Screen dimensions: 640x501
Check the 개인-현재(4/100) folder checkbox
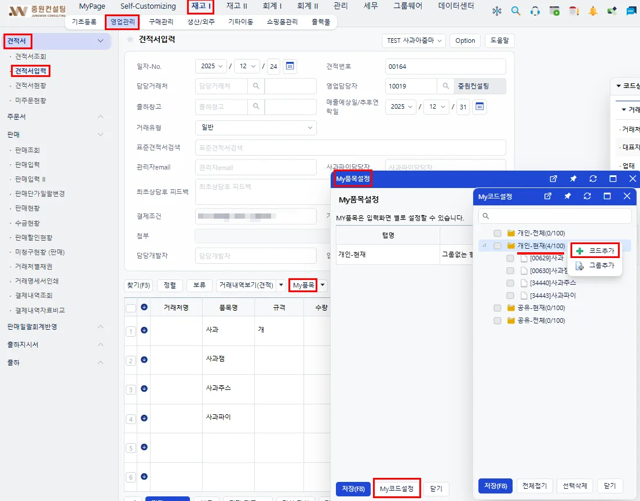pyautogui.click(x=497, y=246)
